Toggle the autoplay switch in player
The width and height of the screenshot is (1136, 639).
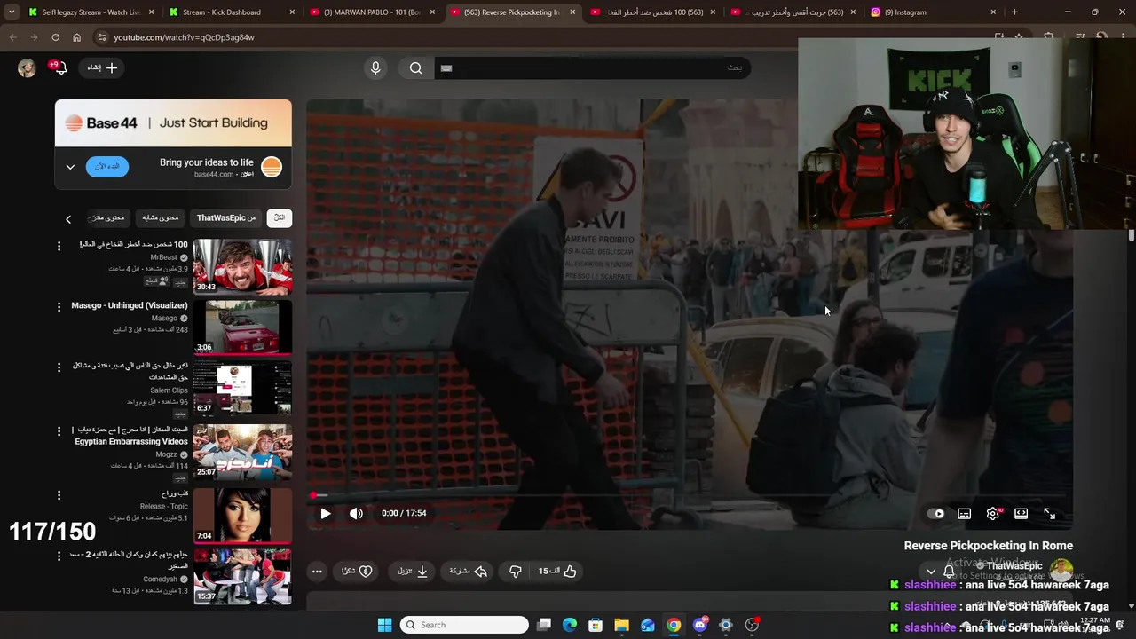(935, 513)
